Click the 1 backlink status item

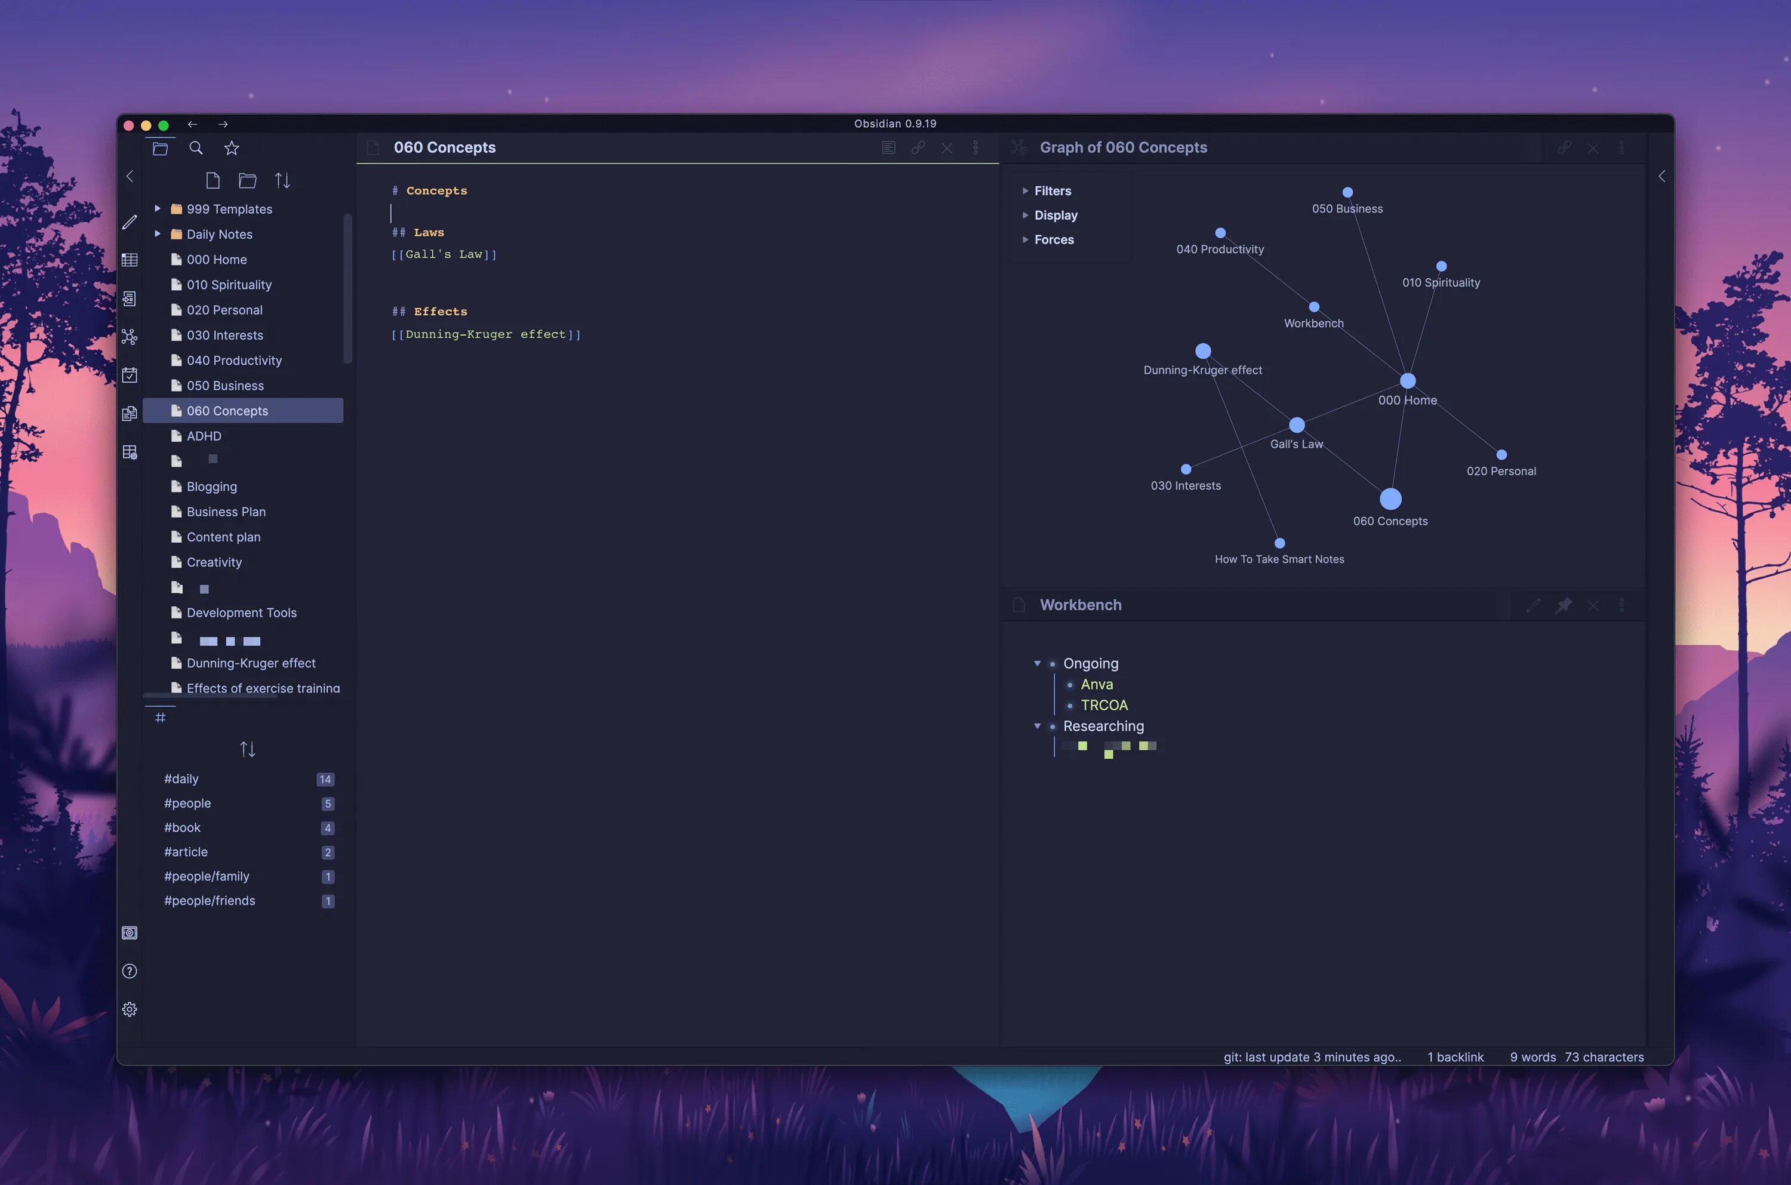pos(1455,1057)
